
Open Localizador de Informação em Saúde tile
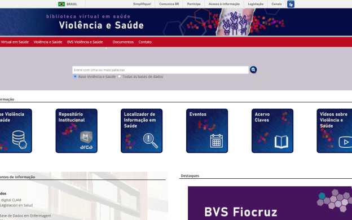coord(142,131)
